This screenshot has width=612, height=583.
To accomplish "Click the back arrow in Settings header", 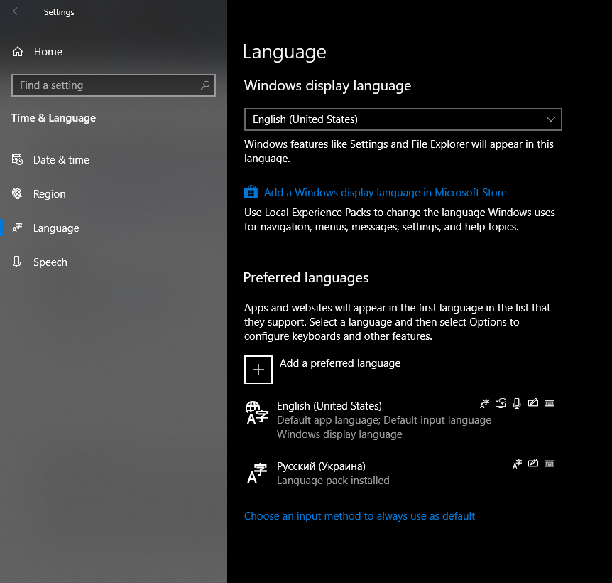I will 17,11.
